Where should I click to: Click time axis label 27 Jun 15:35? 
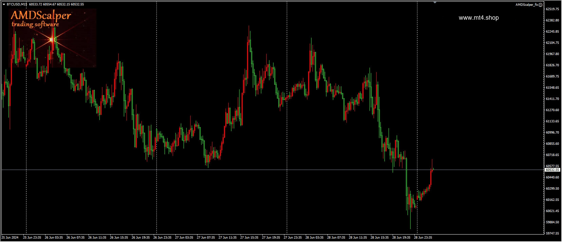[x=249, y=238]
